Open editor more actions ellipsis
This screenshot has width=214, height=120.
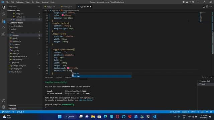(x=211, y=7)
